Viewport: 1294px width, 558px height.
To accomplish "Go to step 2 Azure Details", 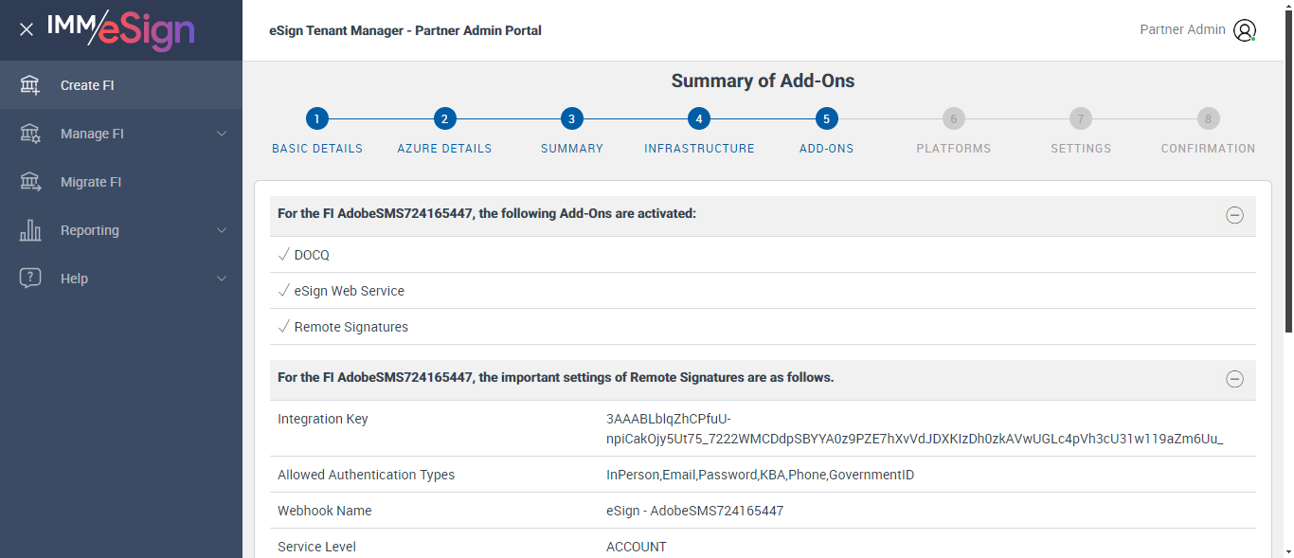I will click(x=444, y=119).
